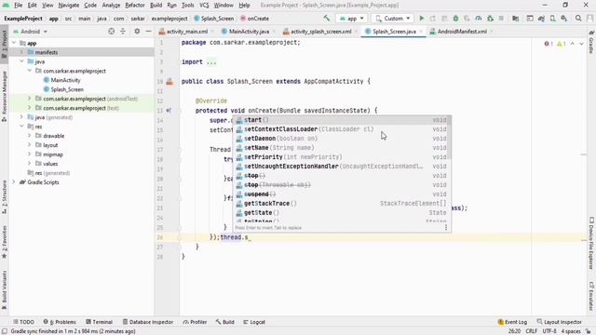The width and height of the screenshot is (596, 335).
Task: Click the Select Opened File target icon
Action: pos(112,31)
